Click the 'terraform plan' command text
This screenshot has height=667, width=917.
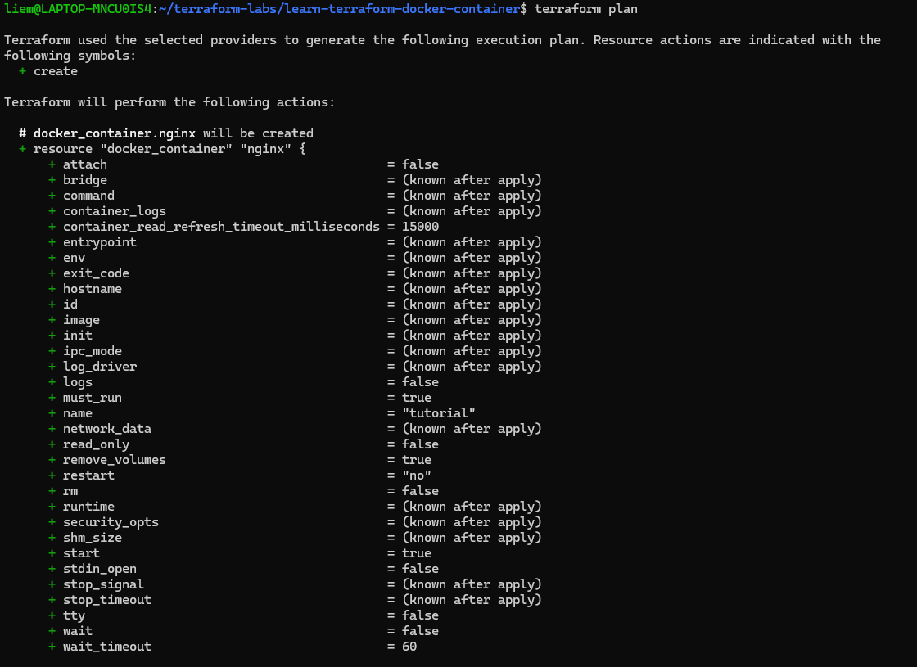(x=586, y=9)
